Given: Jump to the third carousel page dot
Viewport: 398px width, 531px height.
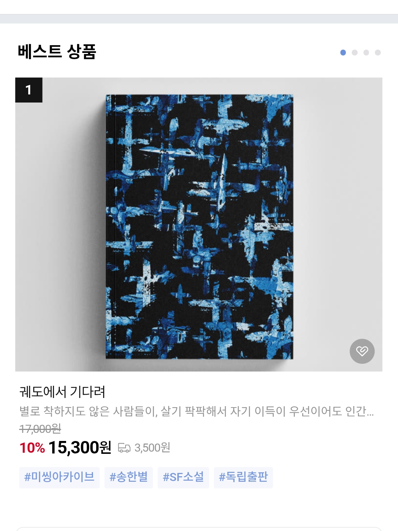Looking at the screenshot, I should tap(366, 53).
